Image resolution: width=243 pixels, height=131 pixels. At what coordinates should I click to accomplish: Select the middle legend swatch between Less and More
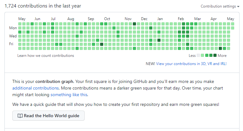click(206, 55)
